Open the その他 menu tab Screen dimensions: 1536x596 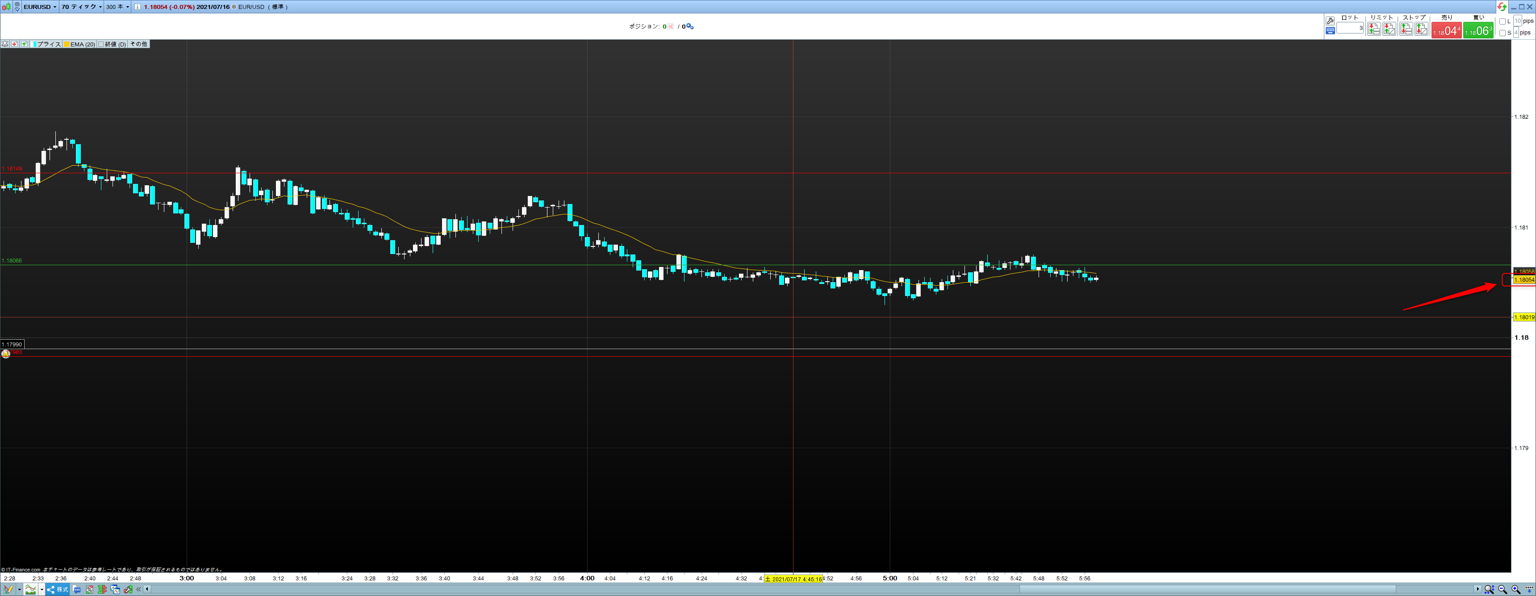click(x=138, y=44)
